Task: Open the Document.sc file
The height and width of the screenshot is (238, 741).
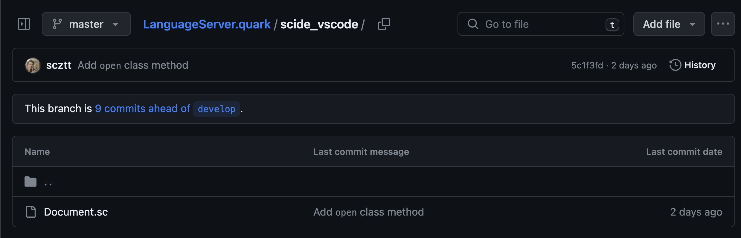Action: [x=76, y=212]
